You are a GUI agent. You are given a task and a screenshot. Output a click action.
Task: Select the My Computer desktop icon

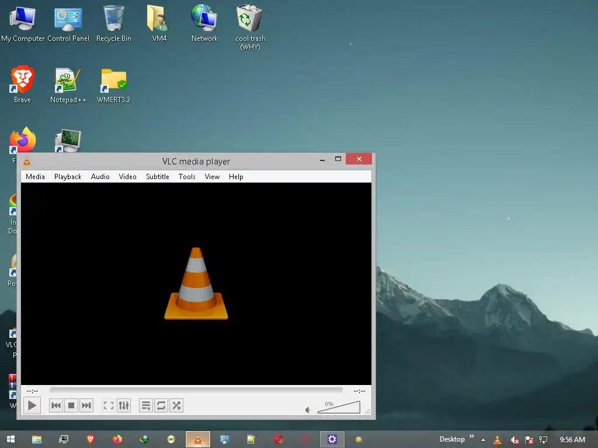pyautogui.click(x=23, y=23)
